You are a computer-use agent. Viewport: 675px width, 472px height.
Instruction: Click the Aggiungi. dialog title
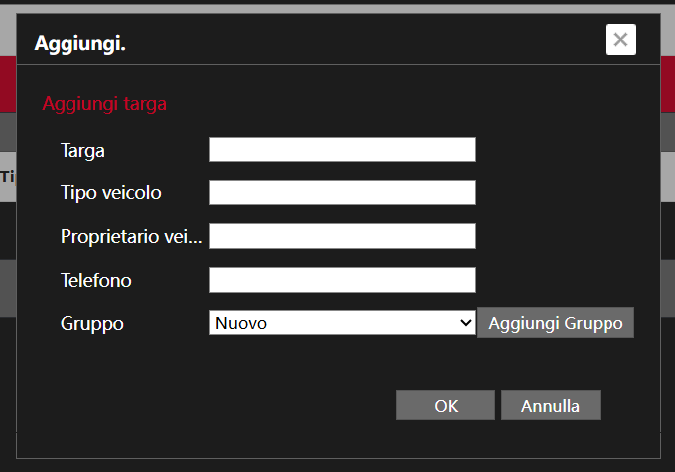pos(80,43)
